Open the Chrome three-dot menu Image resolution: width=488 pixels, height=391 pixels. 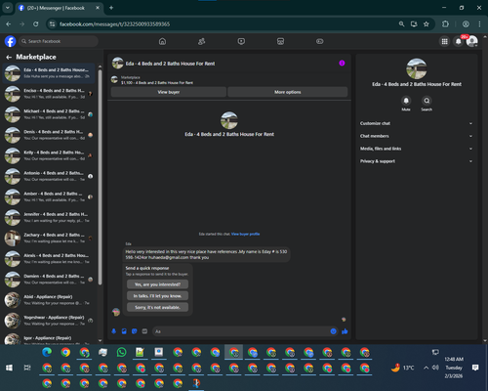click(479, 24)
